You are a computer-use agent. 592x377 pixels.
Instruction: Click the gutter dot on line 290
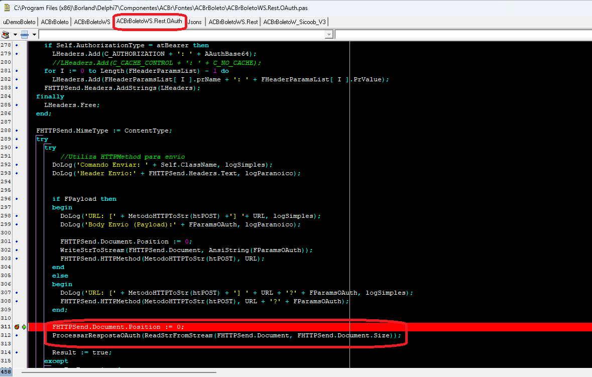(17, 148)
